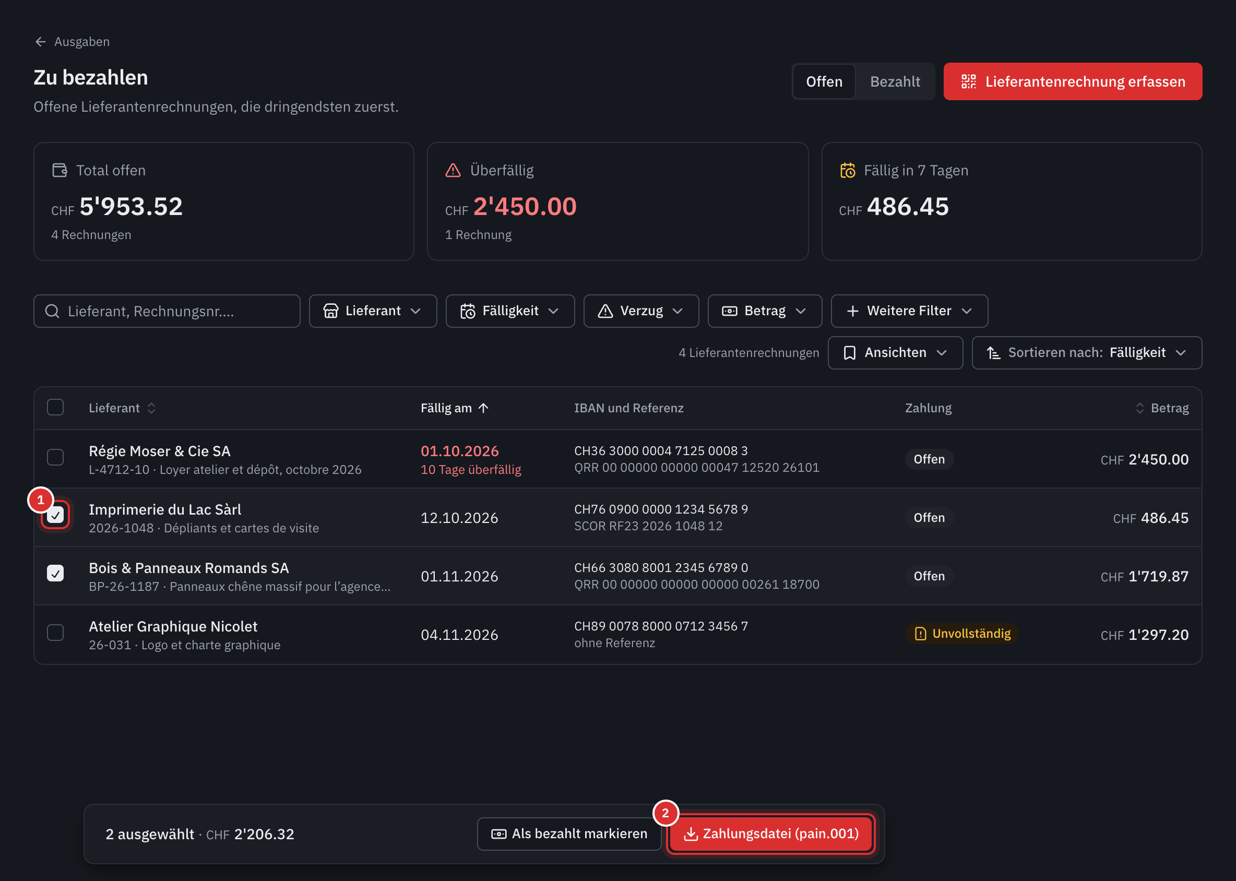Uncheck the Bois & Panneaux Romands SA checkbox

55,574
